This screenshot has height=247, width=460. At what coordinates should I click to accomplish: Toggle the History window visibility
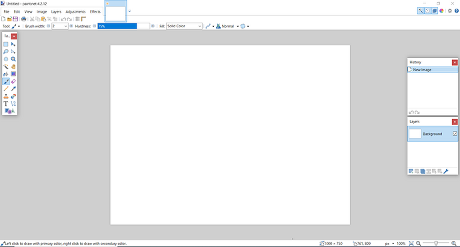(x=428, y=11)
